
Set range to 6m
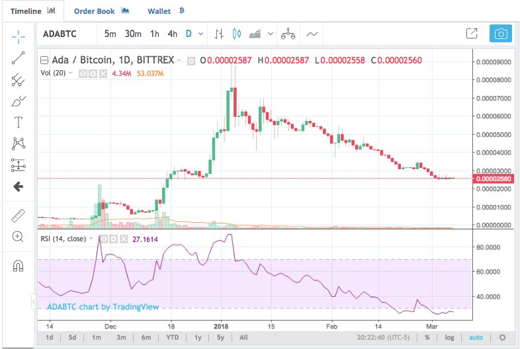[x=146, y=337]
